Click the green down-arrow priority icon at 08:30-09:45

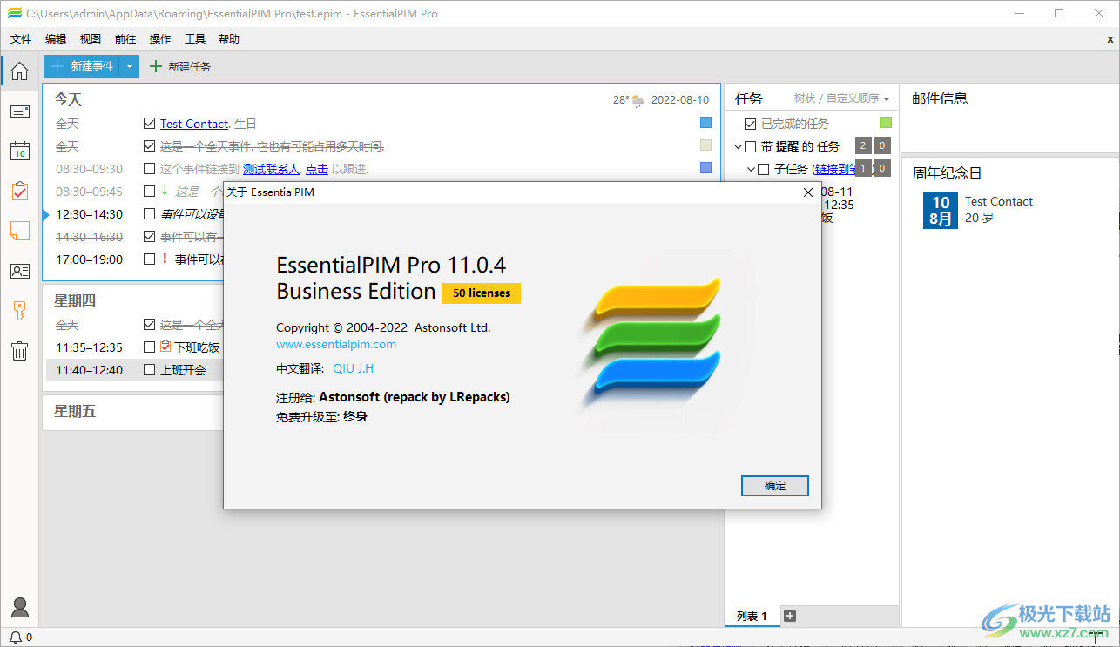[165, 191]
